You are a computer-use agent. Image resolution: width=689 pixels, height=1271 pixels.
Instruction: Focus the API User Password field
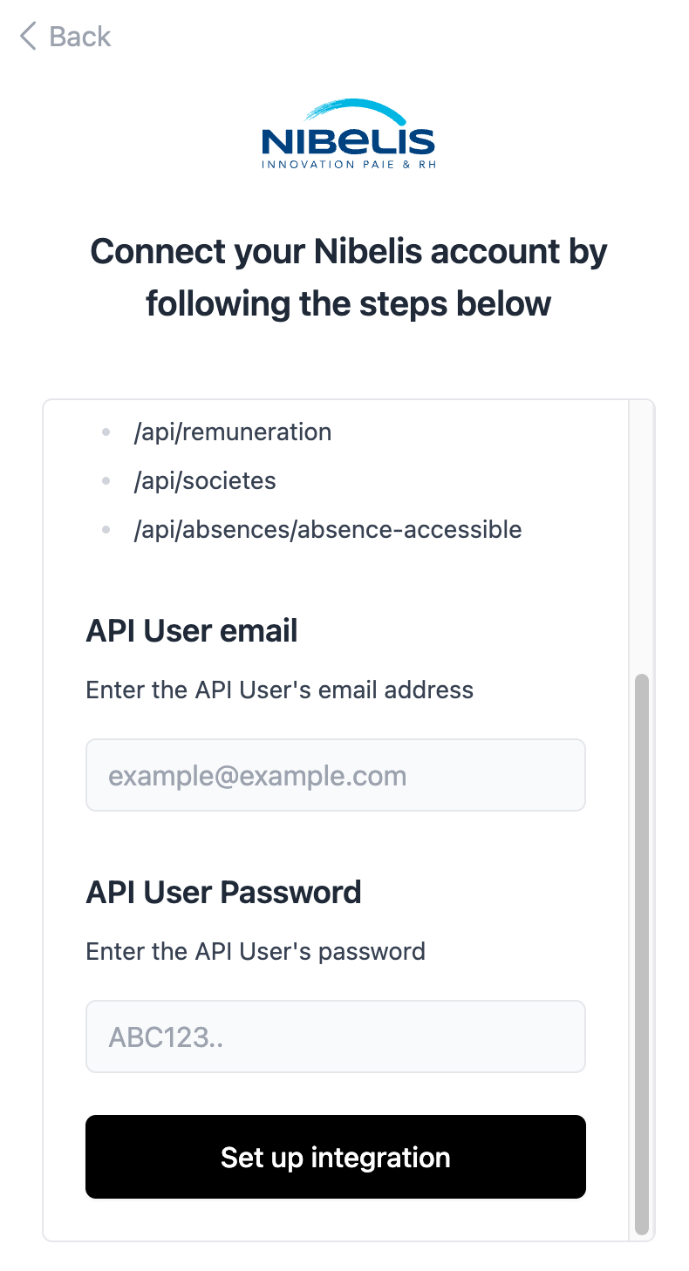tap(335, 1037)
